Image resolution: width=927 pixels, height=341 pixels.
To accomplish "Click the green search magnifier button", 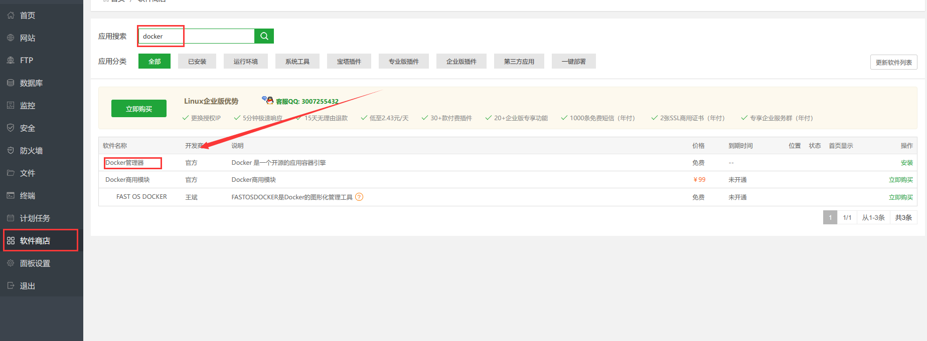I will tap(264, 36).
